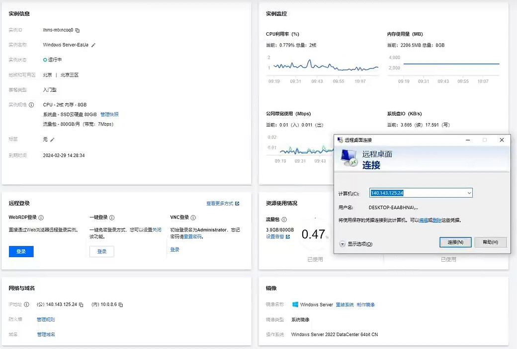Screen dimensions: 517x349
Task: Copy the instance ID lhins-mtxncoq0
Action: (78, 30)
